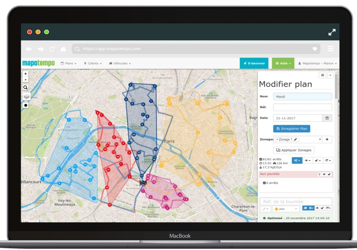Click the Non planifiés header label
Screen dimensions: 357x250
(x=269, y=174)
